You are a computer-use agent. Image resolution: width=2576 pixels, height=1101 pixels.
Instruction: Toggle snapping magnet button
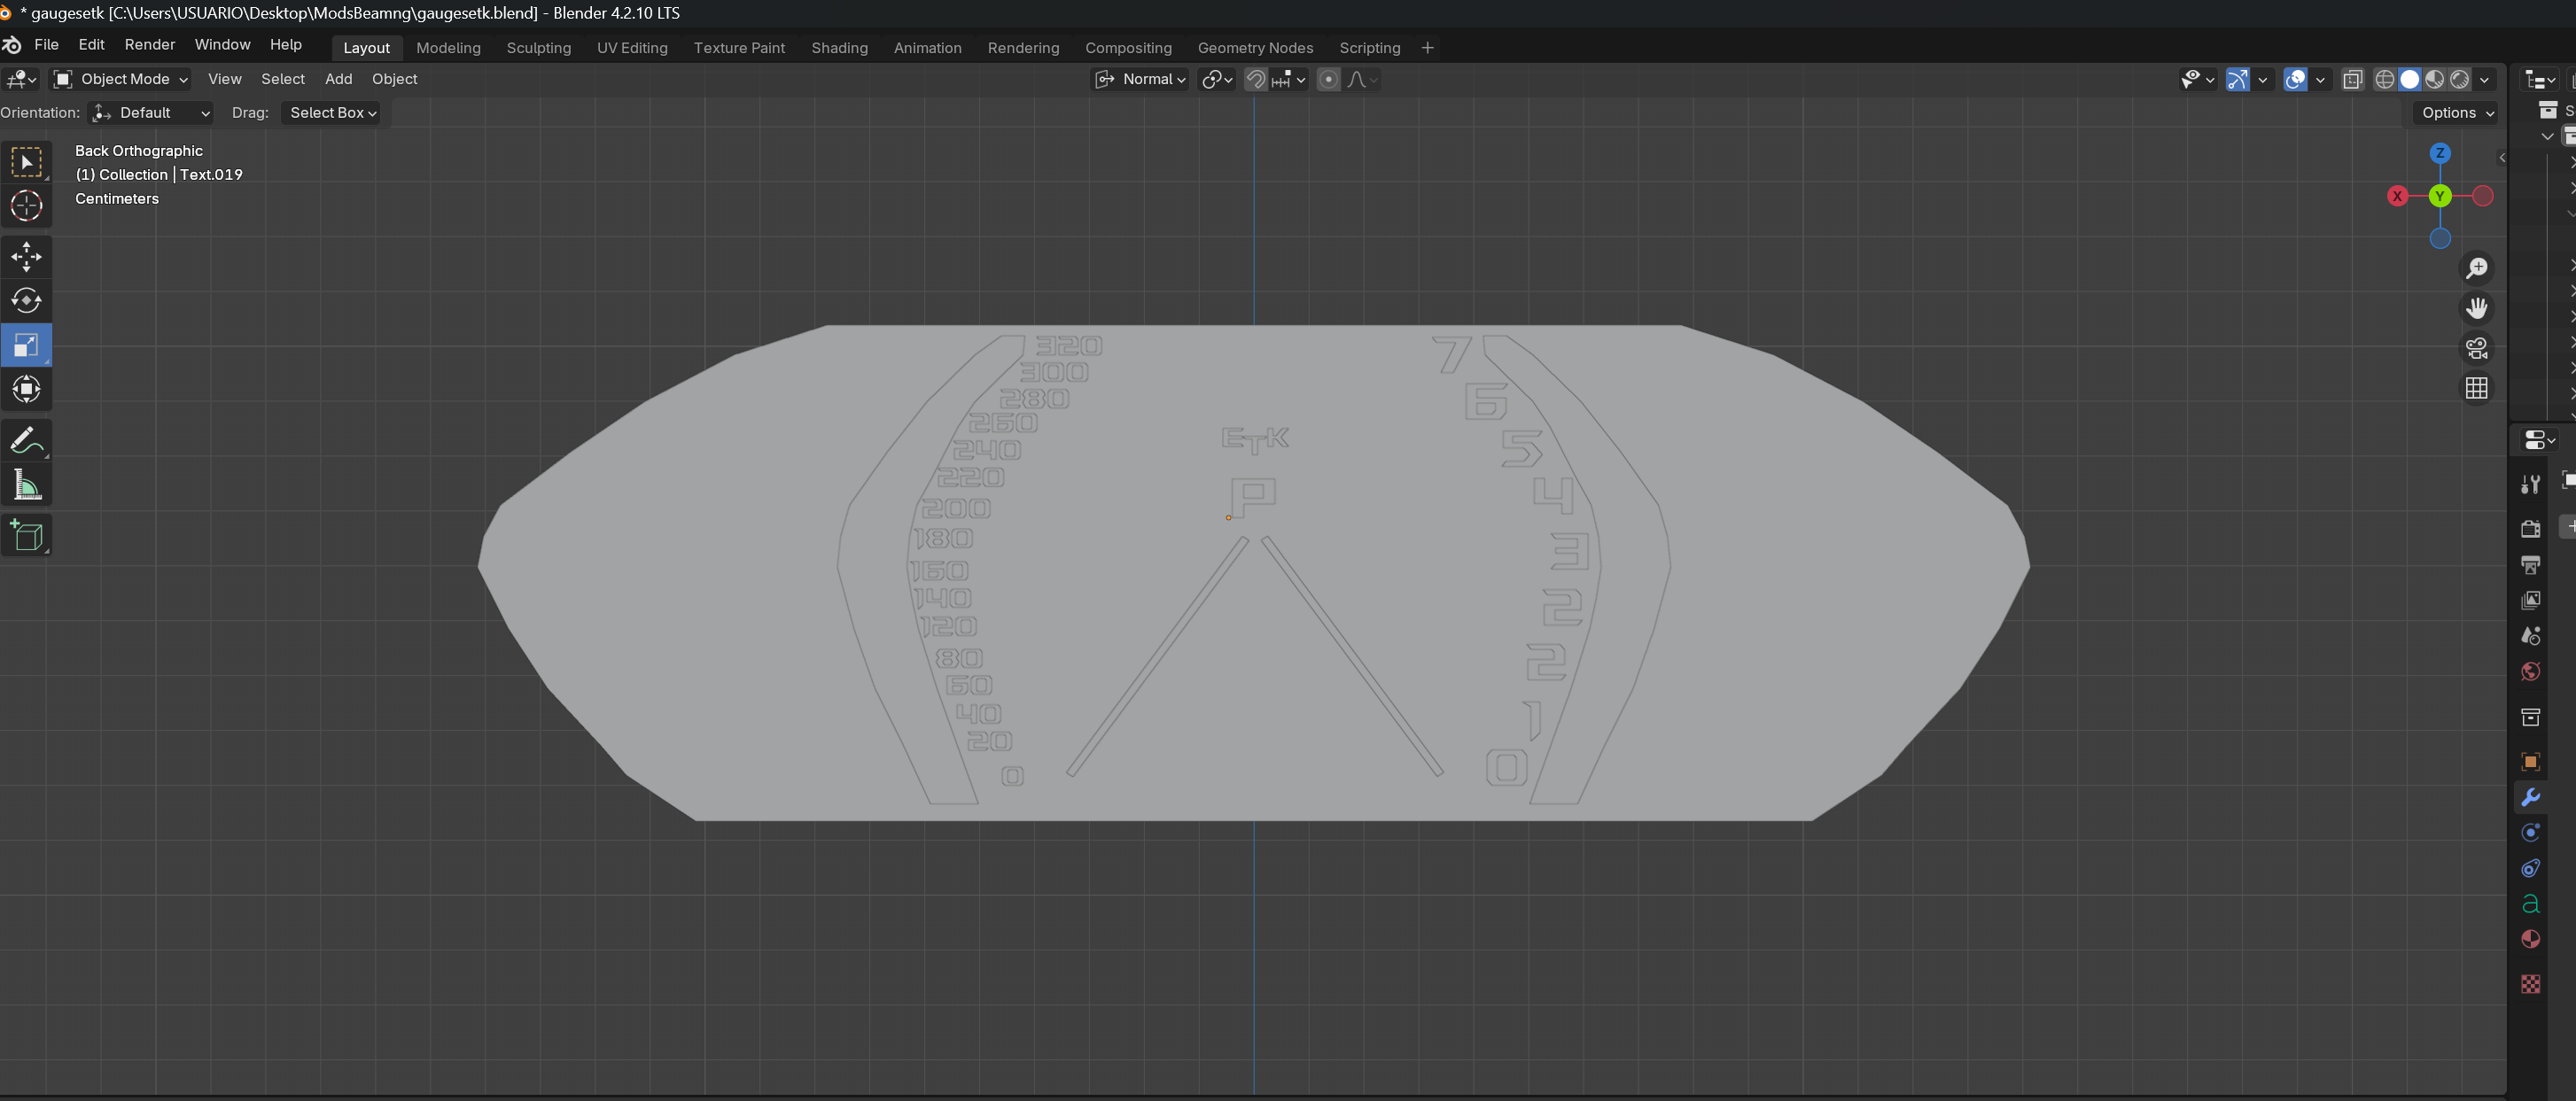tap(1255, 79)
